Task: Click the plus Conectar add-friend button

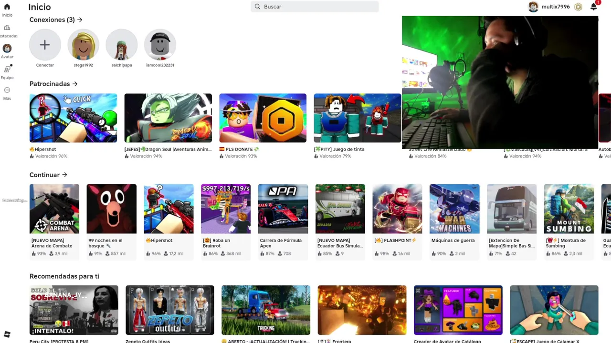Action: click(x=45, y=45)
